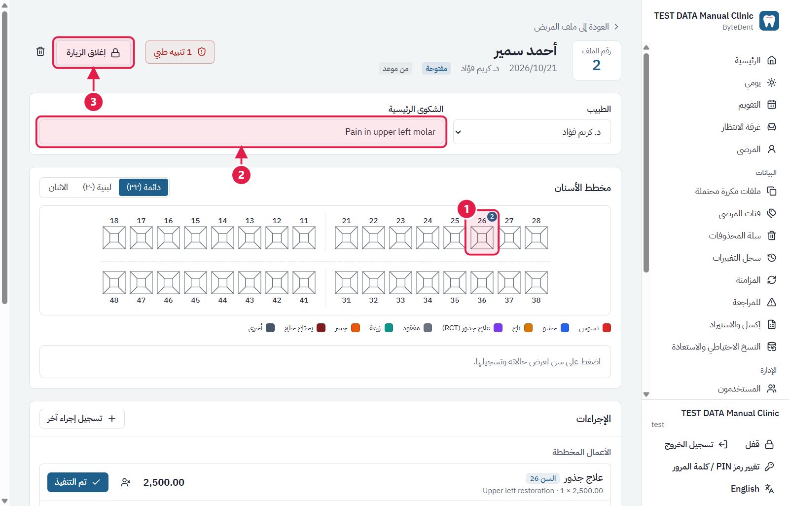Click تسجيل إجراء آخر add procedure
This screenshot has width=789, height=506.
[x=82, y=419]
